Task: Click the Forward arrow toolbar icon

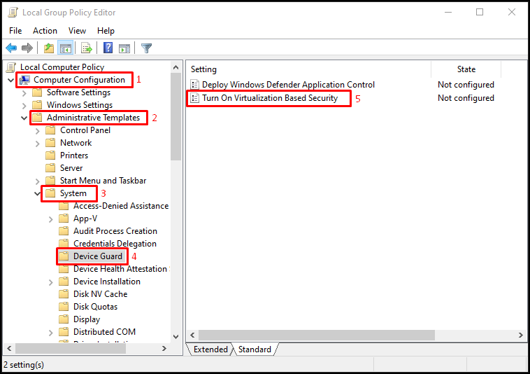Action: click(x=27, y=48)
